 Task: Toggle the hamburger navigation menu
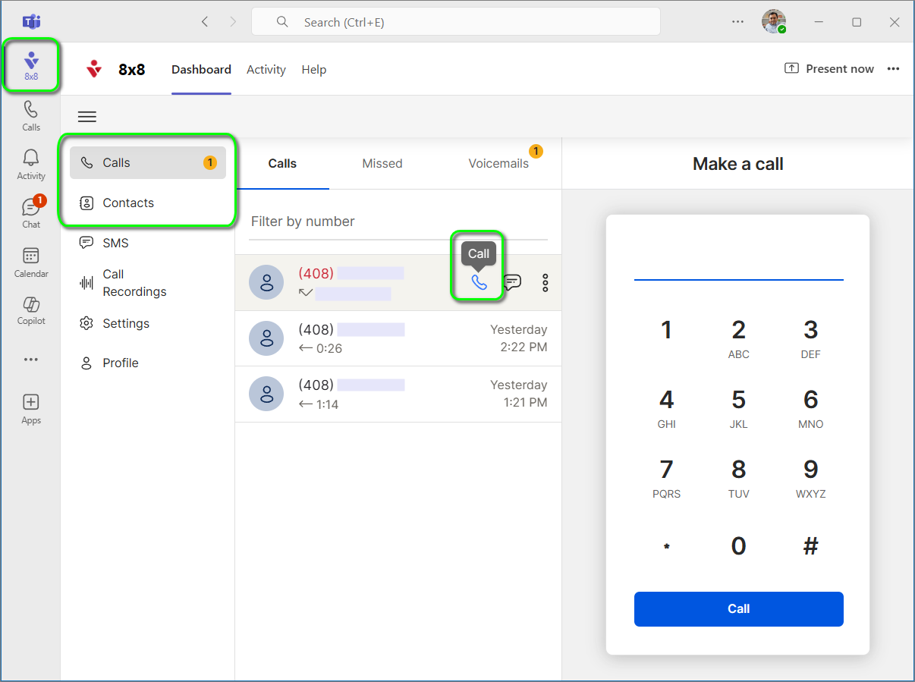pyautogui.click(x=87, y=117)
